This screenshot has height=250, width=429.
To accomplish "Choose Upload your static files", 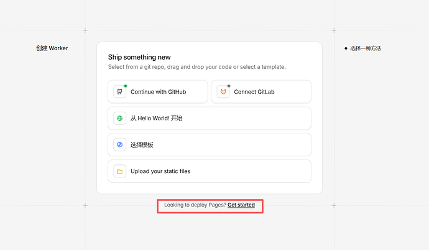I will tap(210, 171).
